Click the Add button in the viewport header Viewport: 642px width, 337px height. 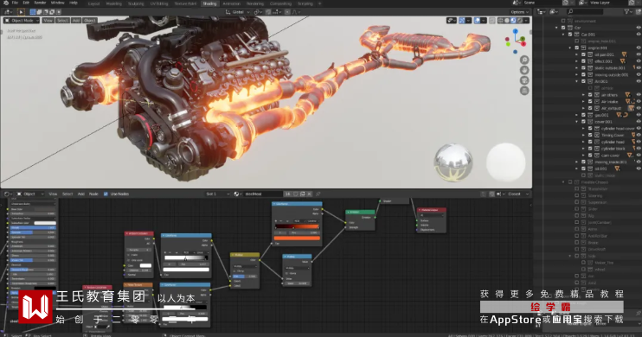point(76,21)
